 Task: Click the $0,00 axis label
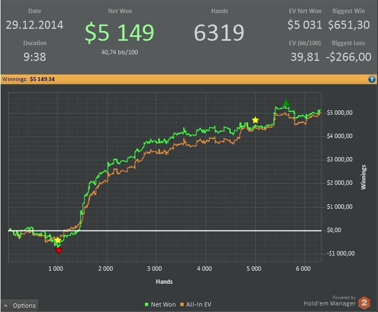pyautogui.click(x=334, y=230)
